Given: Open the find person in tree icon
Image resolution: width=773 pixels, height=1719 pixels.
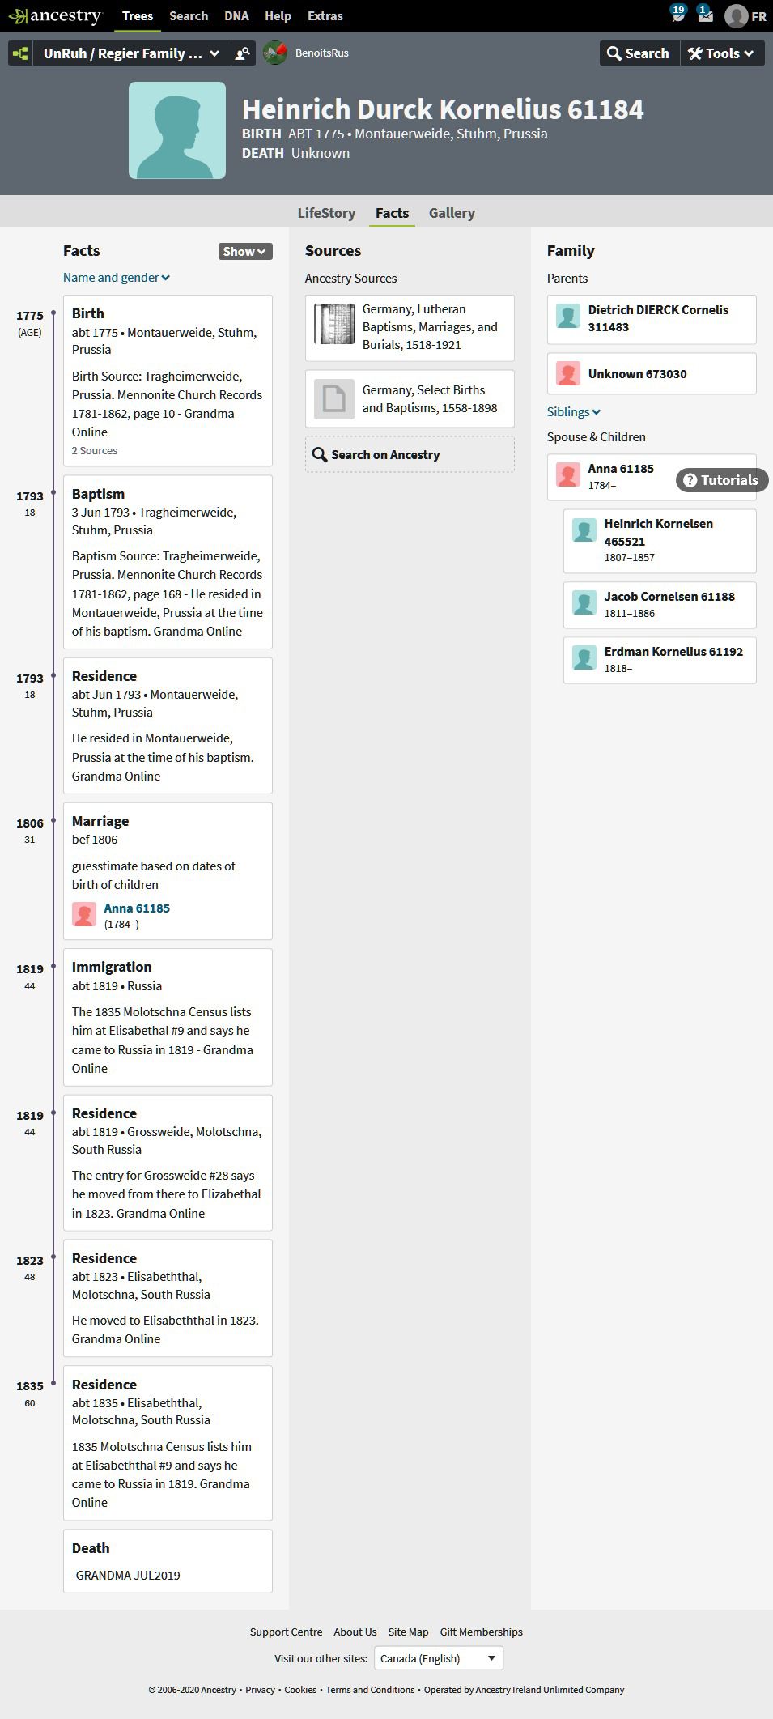Looking at the screenshot, I should 241,53.
